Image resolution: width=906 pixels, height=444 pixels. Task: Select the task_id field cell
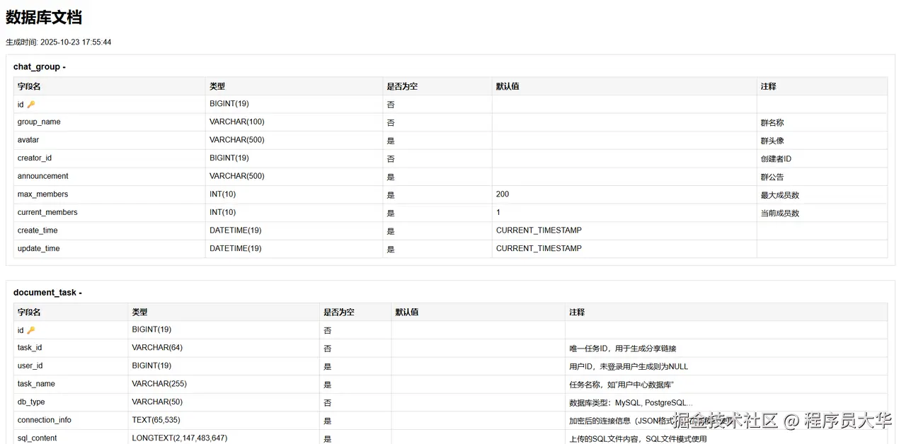point(71,348)
